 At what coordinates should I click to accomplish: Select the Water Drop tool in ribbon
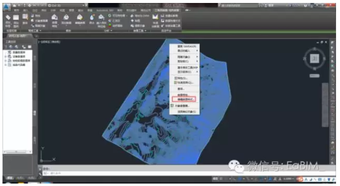tap(92, 19)
